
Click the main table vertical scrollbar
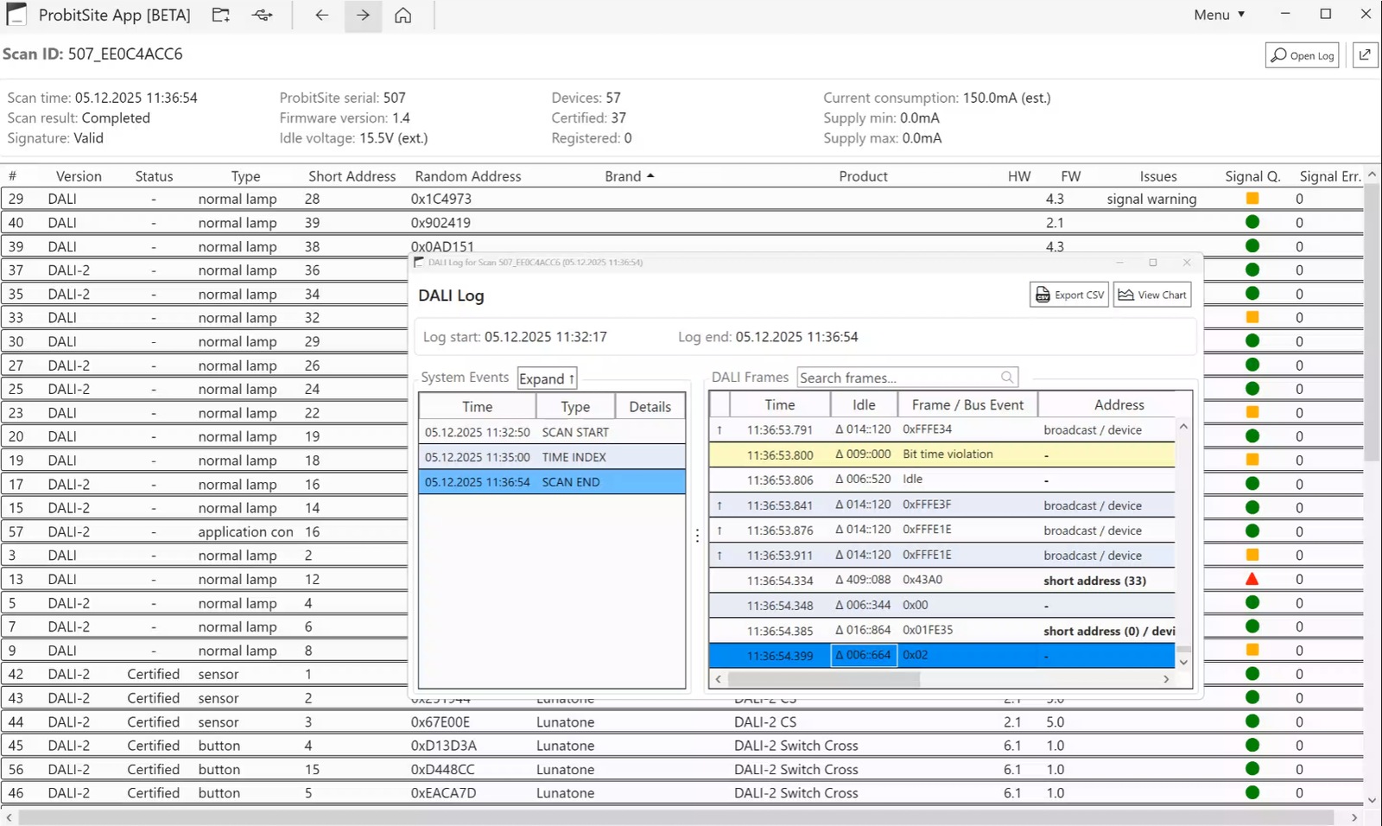1372,321
